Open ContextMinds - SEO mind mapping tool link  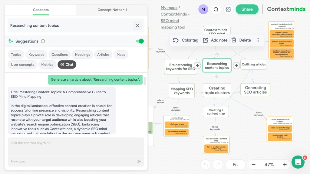[x=175, y=21]
